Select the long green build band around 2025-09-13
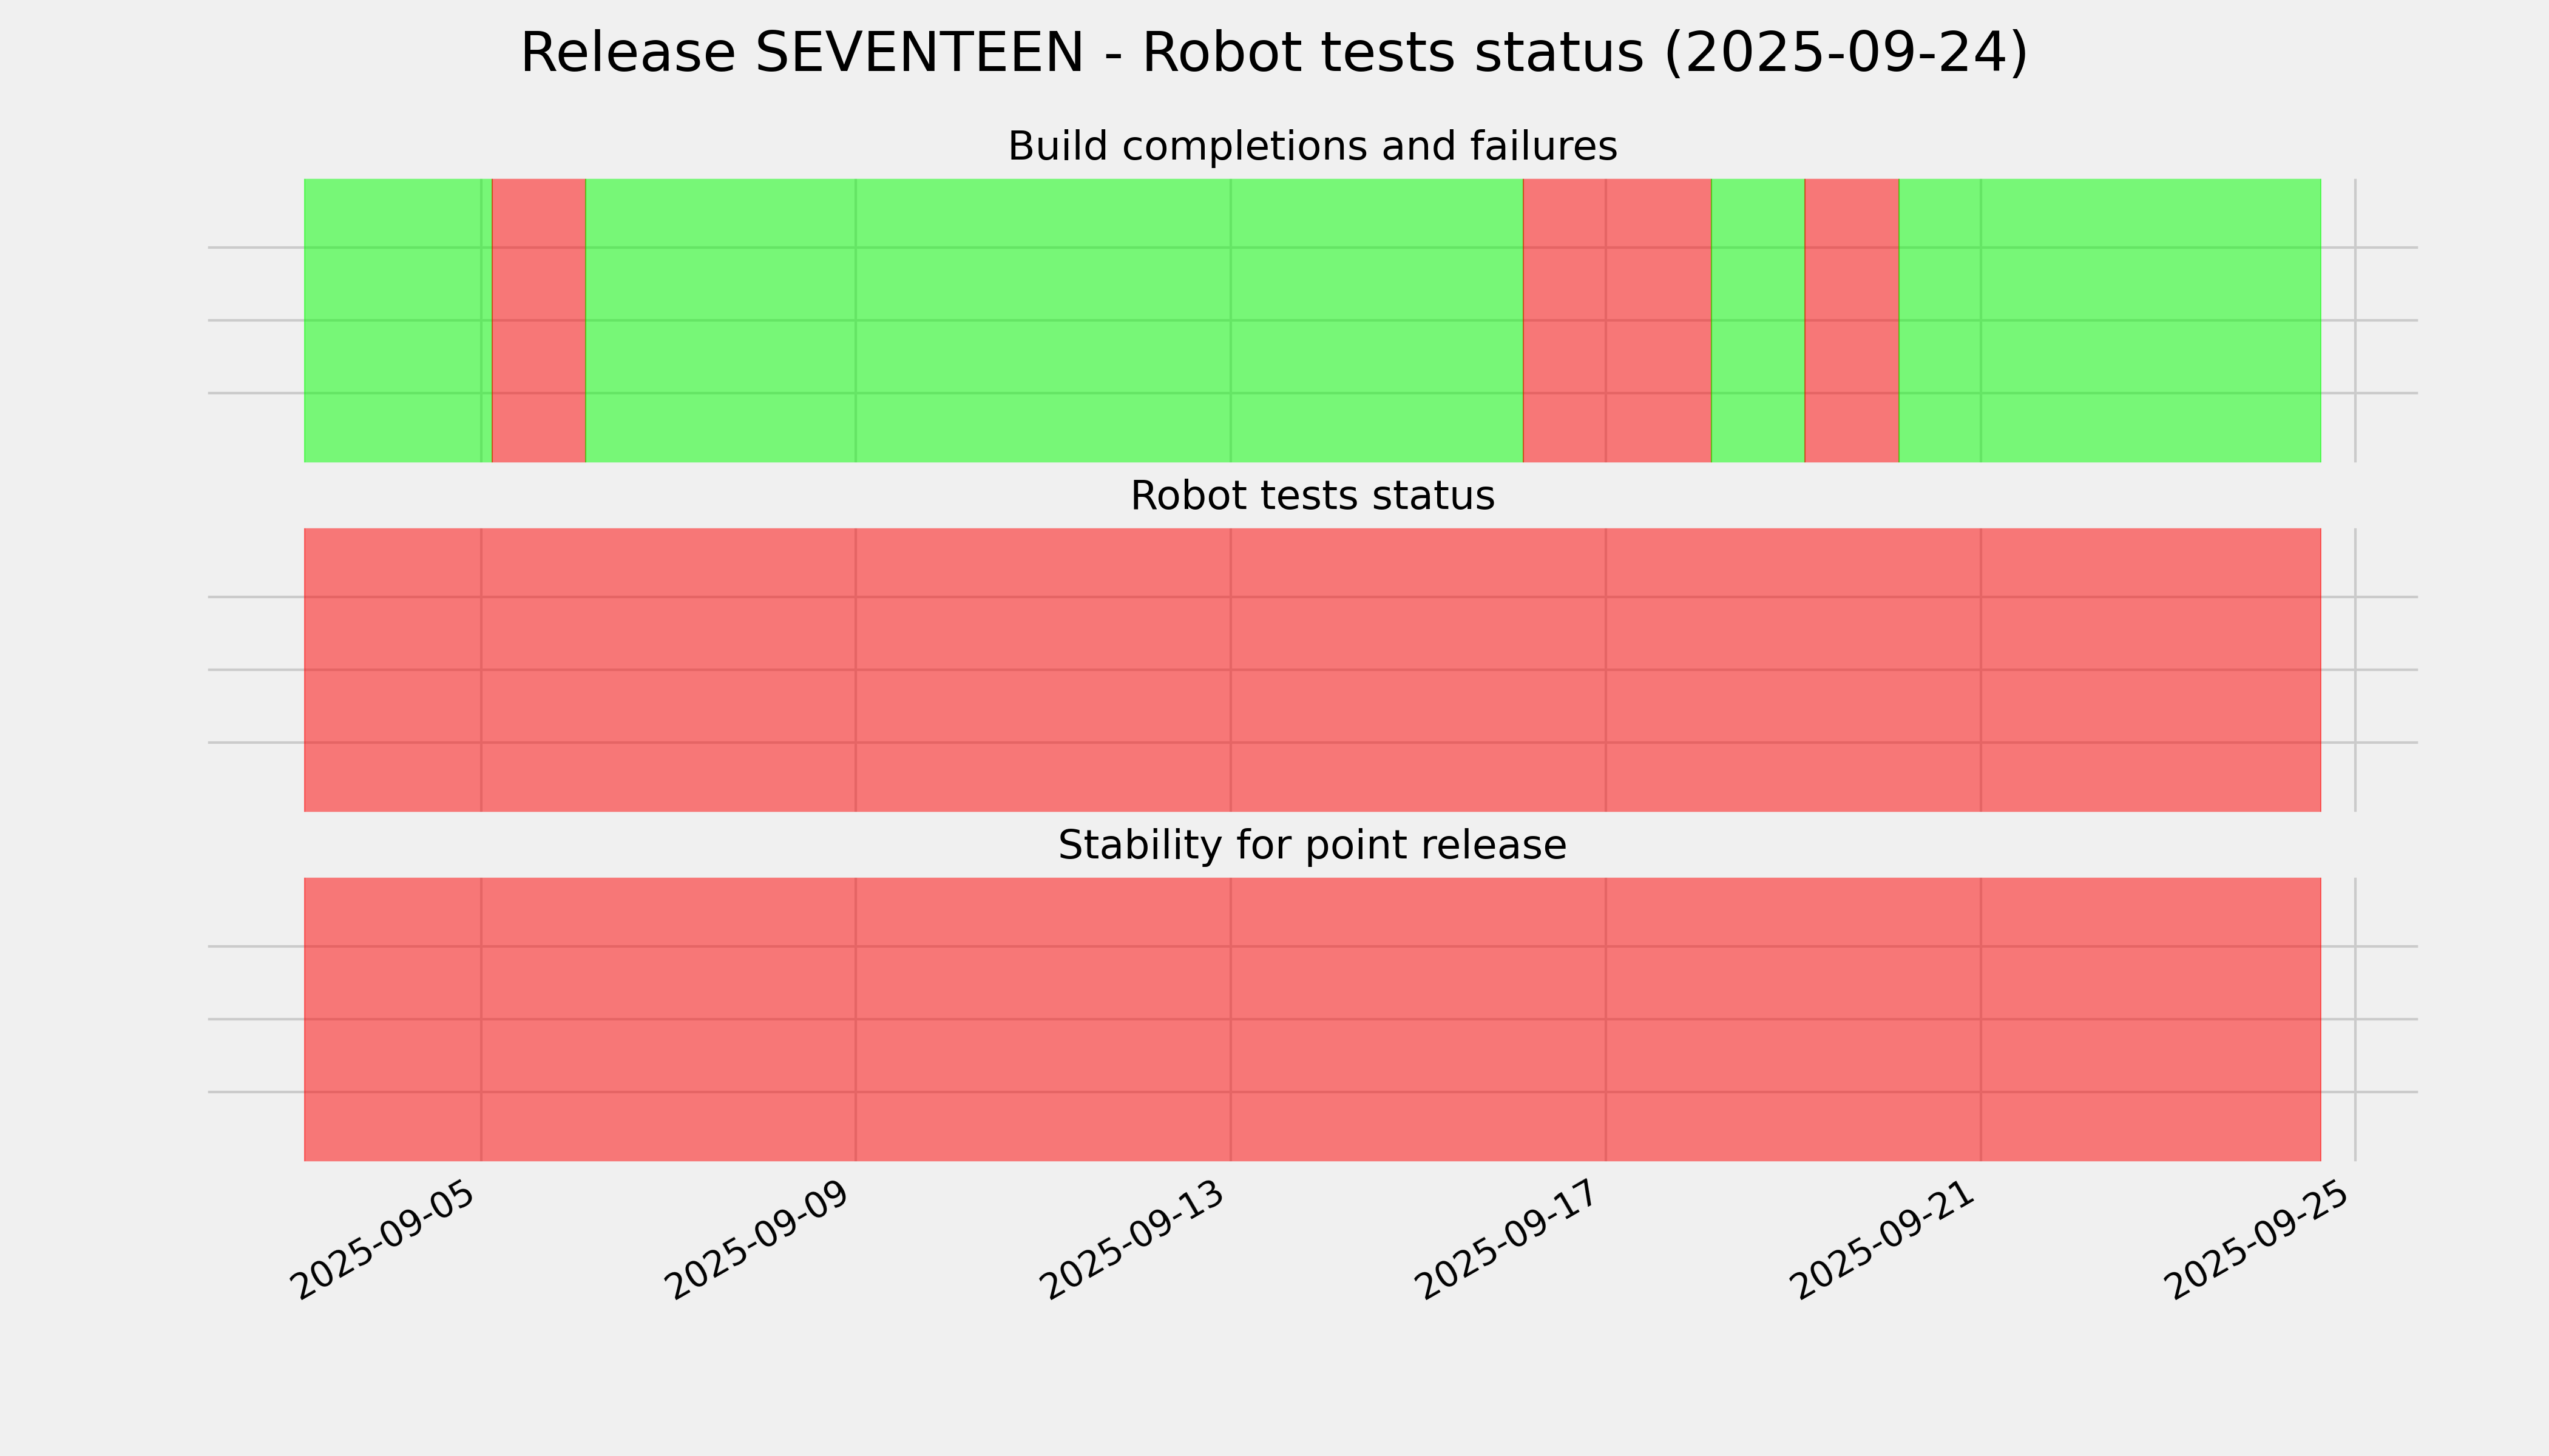Image resolution: width=2549 pixels, height=1456 pixels. pos(1054,320)
